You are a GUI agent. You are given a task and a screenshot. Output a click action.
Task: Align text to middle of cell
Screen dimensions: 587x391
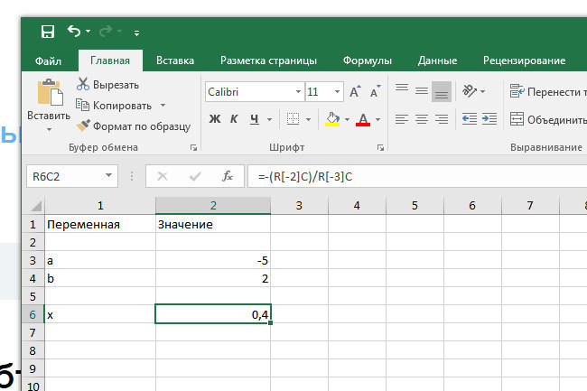(x=422, y=91)
